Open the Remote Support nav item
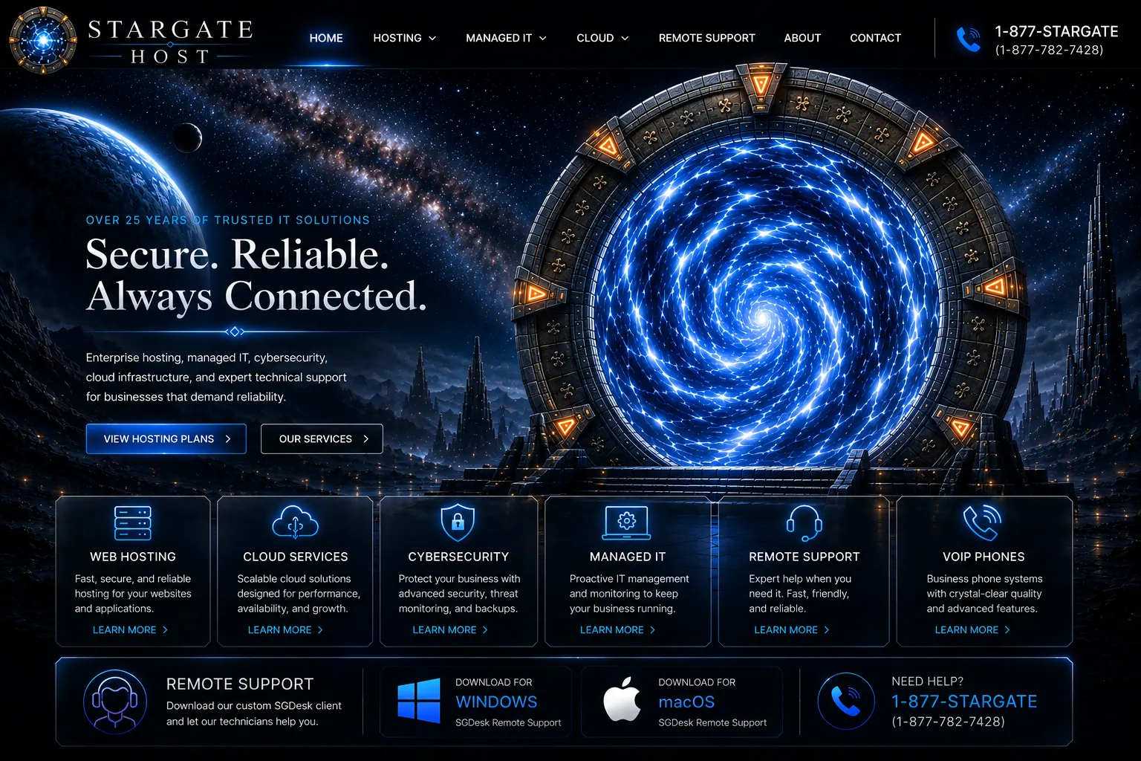Viewport: 1141px width, 761px height. pos(706,38)
